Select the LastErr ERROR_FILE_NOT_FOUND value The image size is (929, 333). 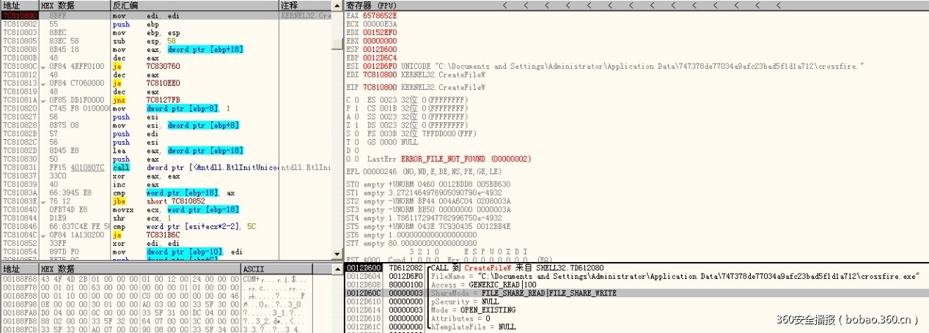(x=455, y=159)
